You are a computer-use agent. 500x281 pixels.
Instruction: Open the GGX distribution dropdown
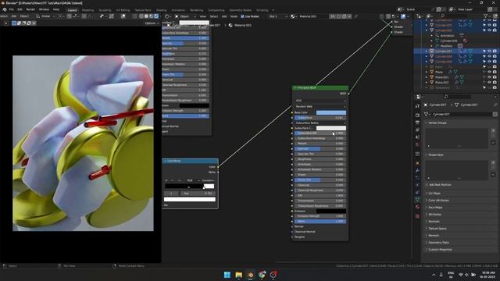click(320, 101)
